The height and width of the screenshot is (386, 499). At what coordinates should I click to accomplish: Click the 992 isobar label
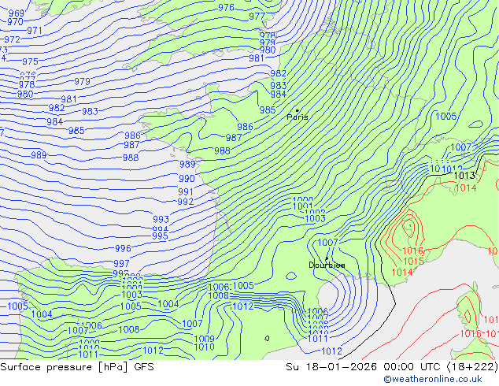click(x=186, y=202)
